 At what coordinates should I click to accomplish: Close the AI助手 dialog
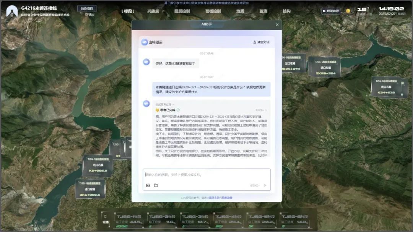[x=277, y=24]
